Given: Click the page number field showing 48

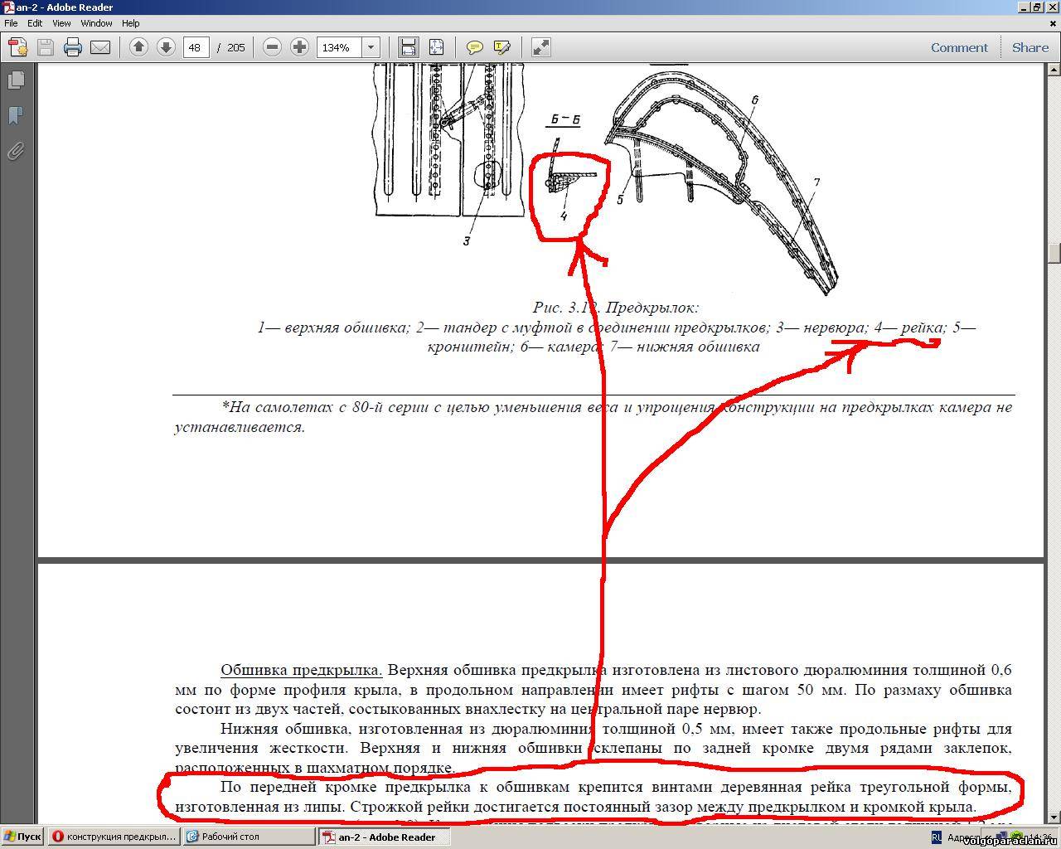Looking at the screenshot, I should point(196,47).
